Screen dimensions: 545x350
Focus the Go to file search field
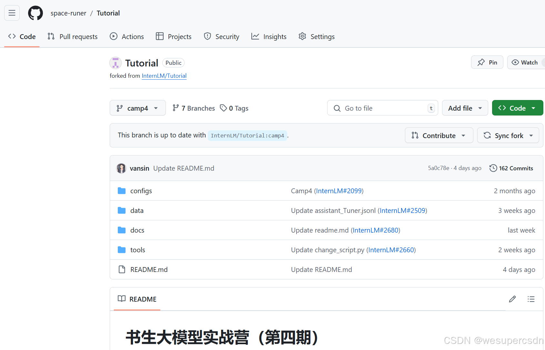[383, 108]
